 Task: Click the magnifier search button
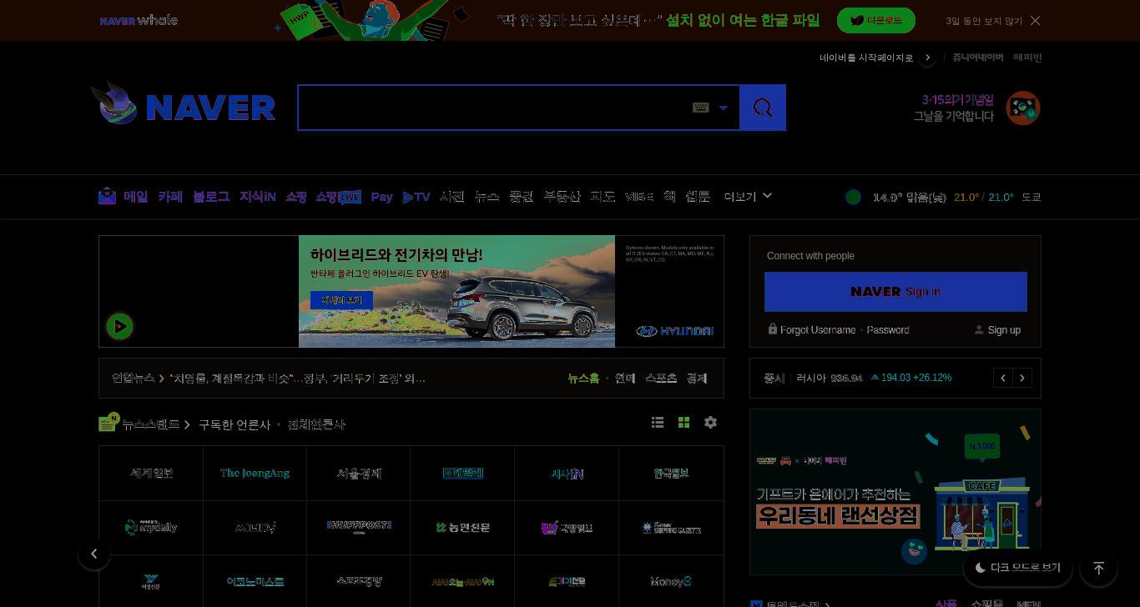[x=763, y=108]
